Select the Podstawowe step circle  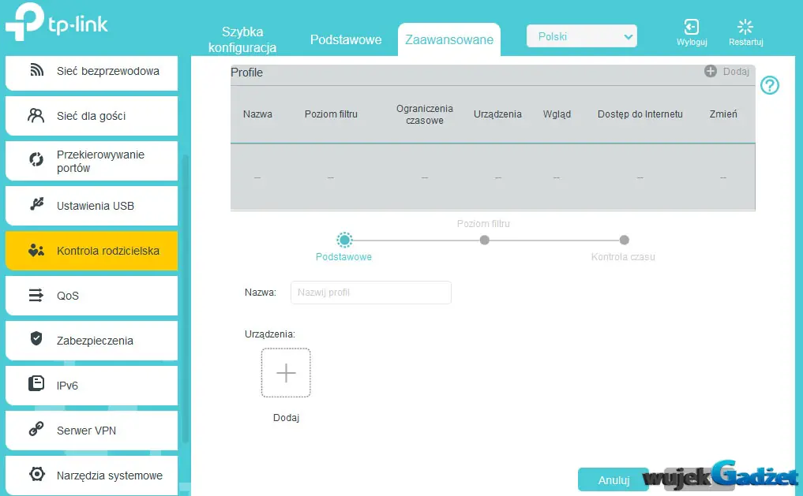pos(344,240)
